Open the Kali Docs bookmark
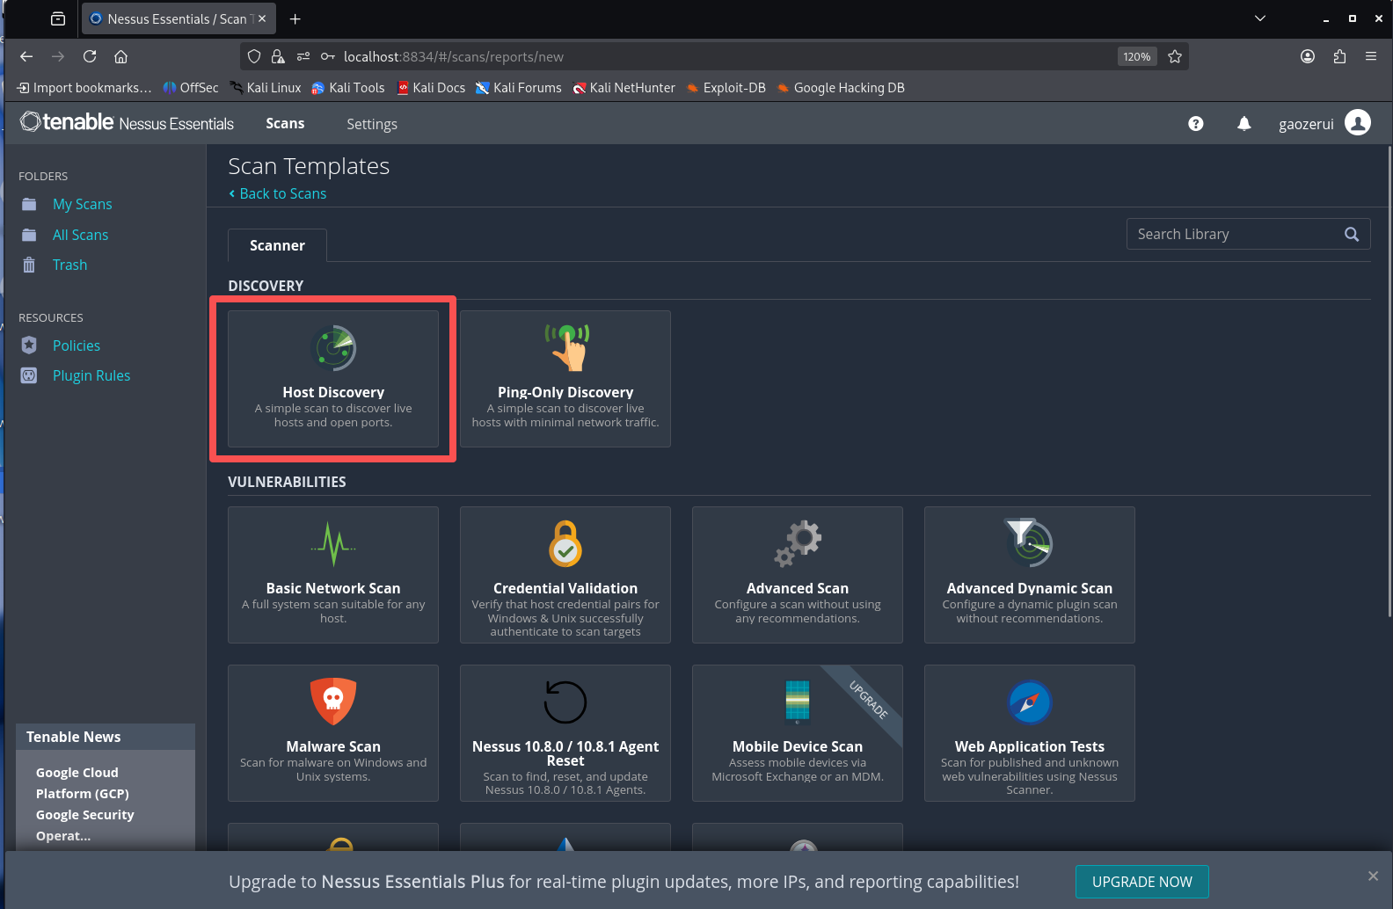Viewport: 1393px width, 909px height. pos(431,88)
